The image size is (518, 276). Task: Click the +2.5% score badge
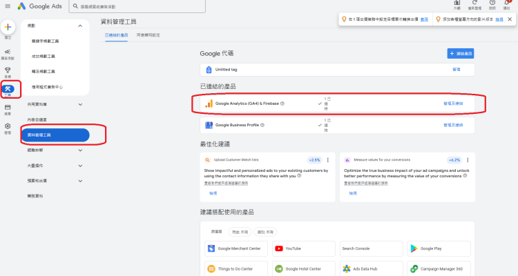pos(314,160)
